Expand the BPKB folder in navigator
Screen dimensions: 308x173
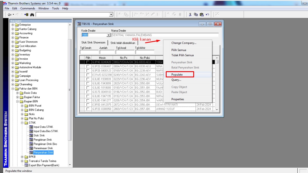coord(22,157)
